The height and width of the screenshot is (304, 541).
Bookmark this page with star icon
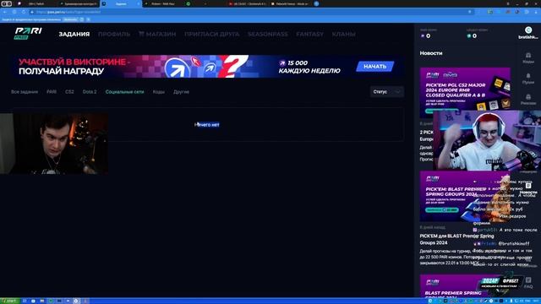point(470,12)
